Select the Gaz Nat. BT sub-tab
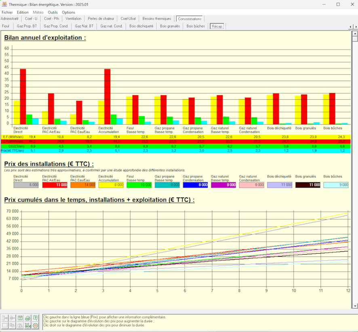 click(x=84, y=26)
